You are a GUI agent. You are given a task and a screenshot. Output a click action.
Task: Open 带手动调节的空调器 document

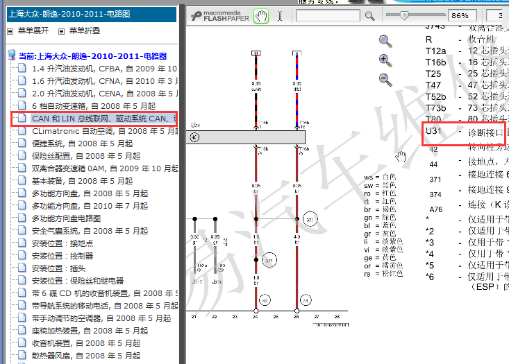(x=101, y=318)
